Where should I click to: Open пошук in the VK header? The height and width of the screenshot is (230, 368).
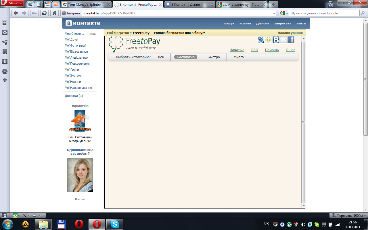(229, 23)
